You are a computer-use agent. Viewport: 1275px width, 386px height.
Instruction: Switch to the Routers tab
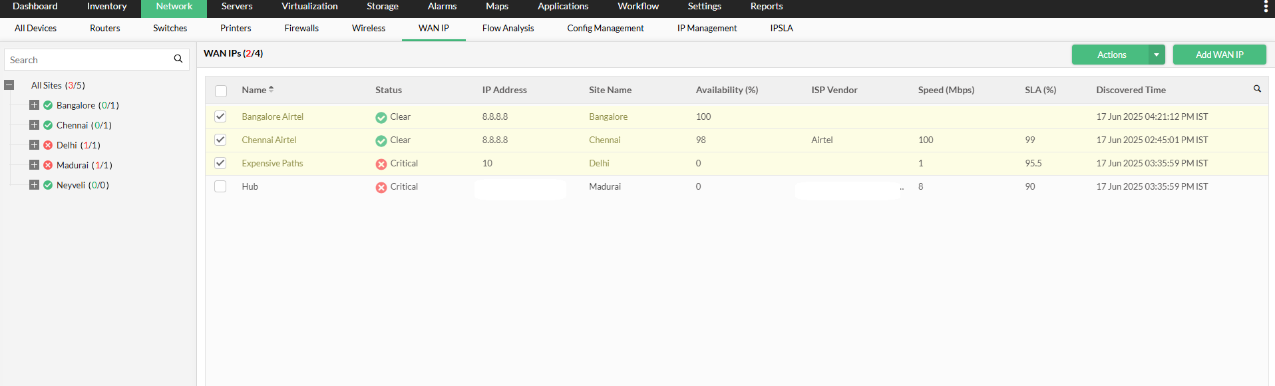coord(105,28)
